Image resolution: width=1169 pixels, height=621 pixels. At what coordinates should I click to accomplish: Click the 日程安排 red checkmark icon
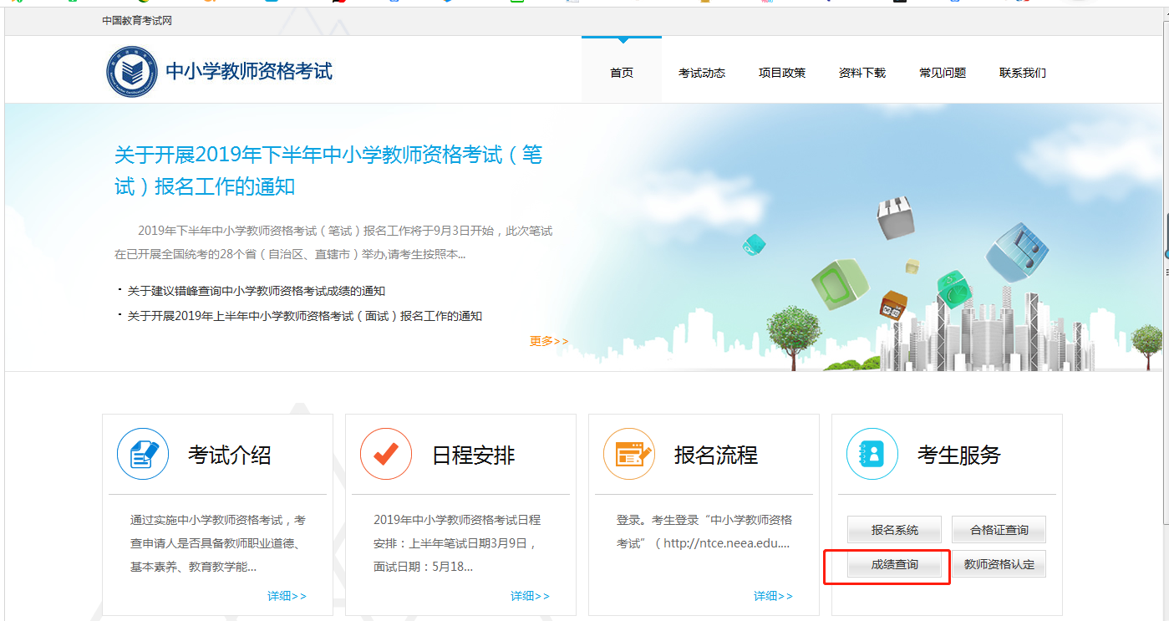tap(385, 453)
